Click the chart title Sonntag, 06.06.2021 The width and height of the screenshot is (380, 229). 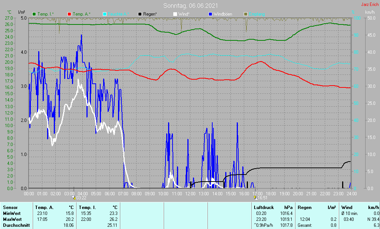tap(190, 6)
